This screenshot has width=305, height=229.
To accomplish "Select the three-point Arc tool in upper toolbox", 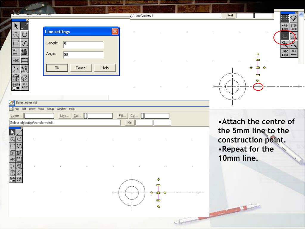I will click(x=24, y=35).
